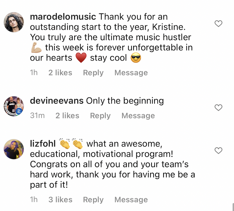Show the 3 likes on lizfohl's comment

pyautogui.click(x=60, y=200)
